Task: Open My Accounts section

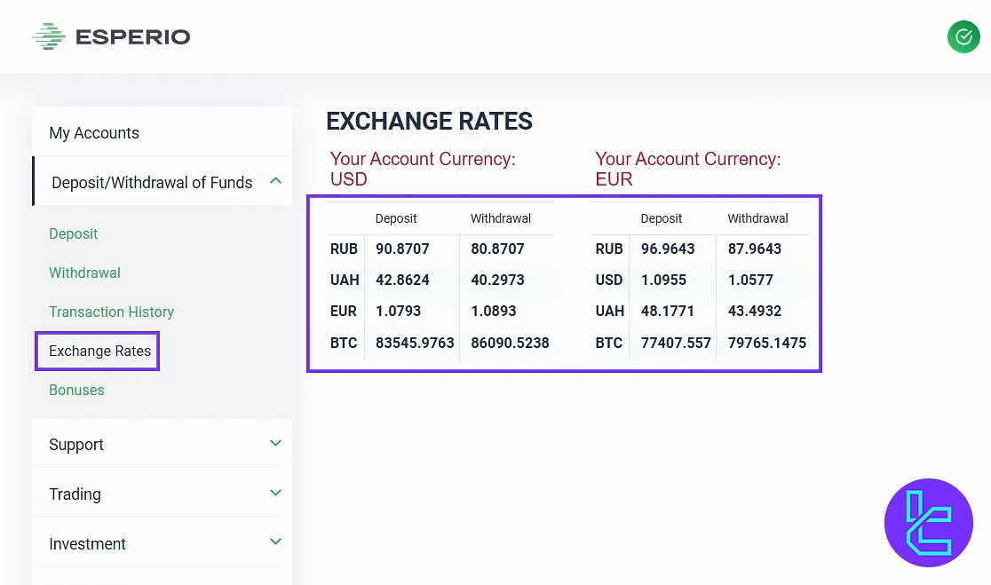Action: coord(94,133)
